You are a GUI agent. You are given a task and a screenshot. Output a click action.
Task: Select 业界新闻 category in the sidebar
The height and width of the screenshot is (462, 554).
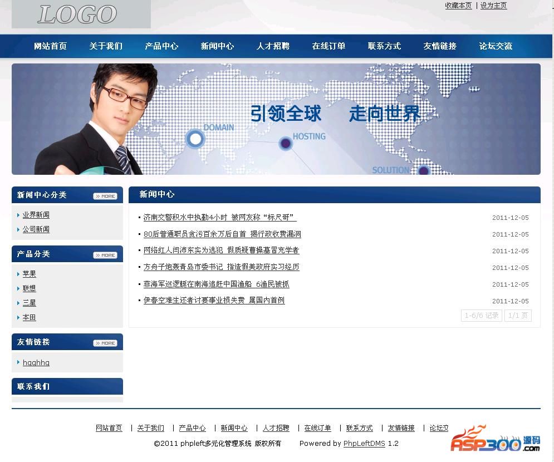click(36, 215)
